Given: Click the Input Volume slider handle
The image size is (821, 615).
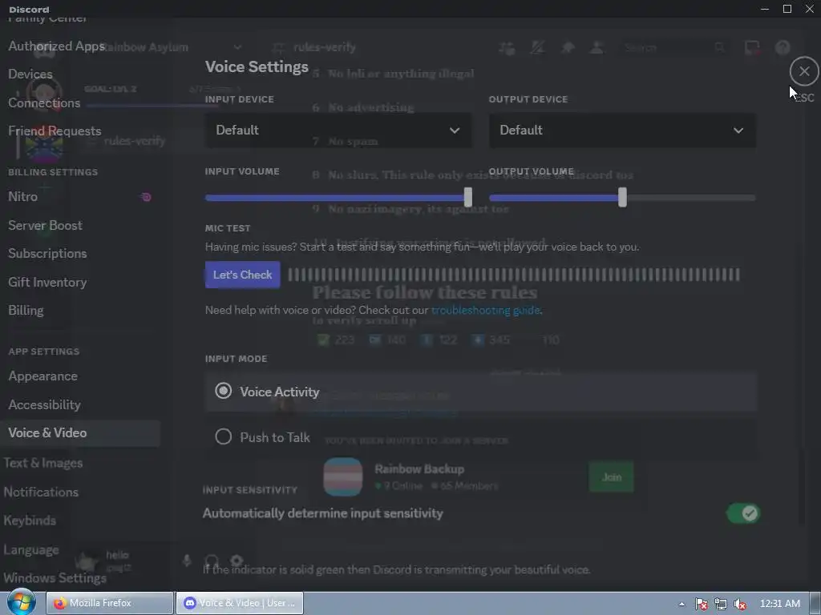Looking at the screenshot, I should coord(468,197).
